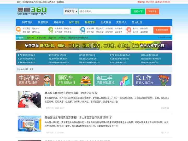The image size is (188, 141).
Task: Open the hospital article thumbnail image
Action: click(x=30, y=99)
